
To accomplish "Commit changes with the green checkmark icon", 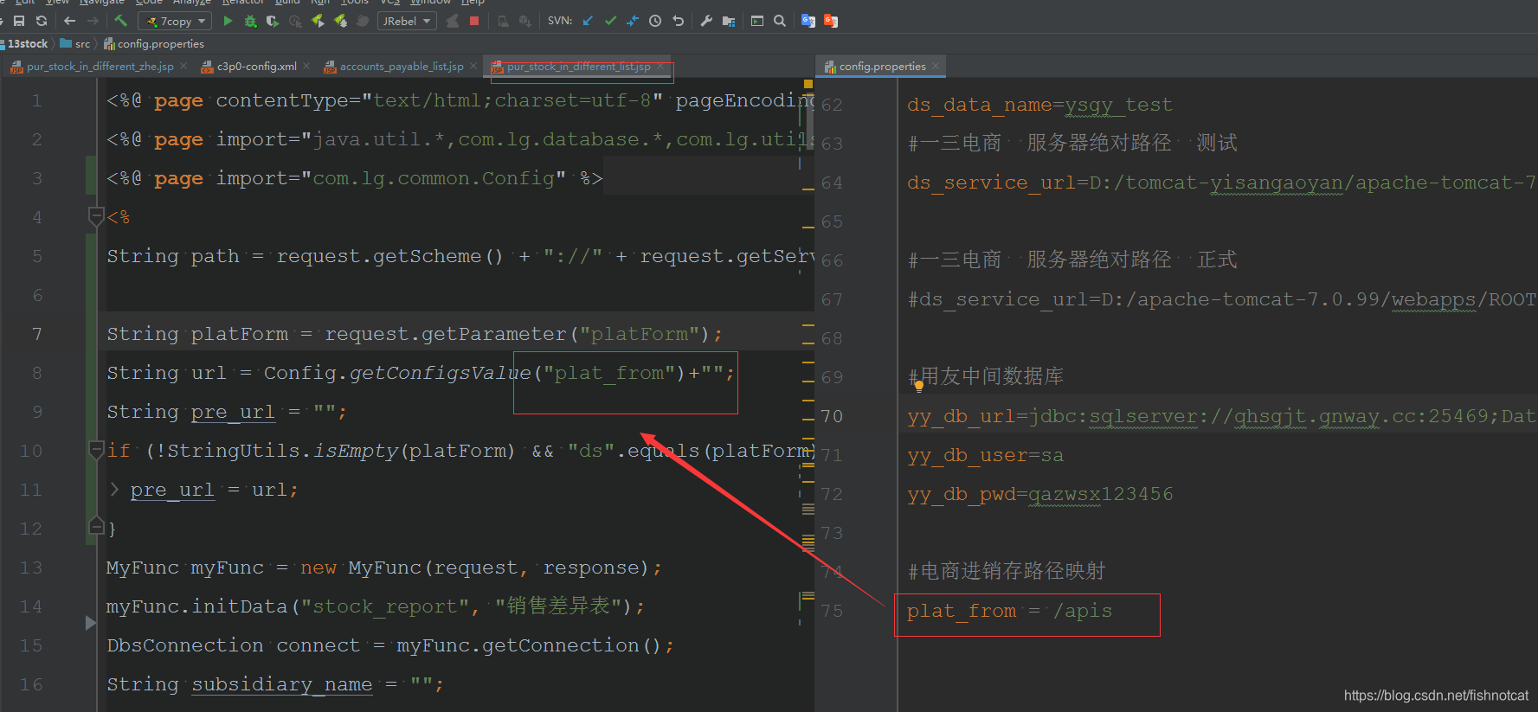I will click(610, 21).
